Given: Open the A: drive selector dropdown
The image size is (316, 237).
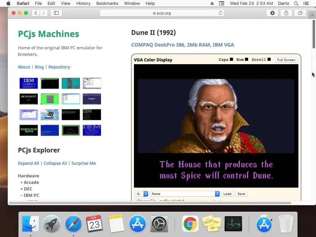Looking at the screenshot, I should point(141,194).
